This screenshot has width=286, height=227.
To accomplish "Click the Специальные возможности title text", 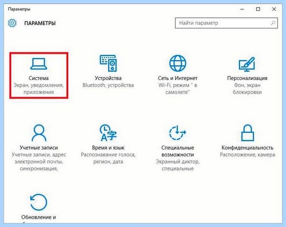I will tap(178, 151).
